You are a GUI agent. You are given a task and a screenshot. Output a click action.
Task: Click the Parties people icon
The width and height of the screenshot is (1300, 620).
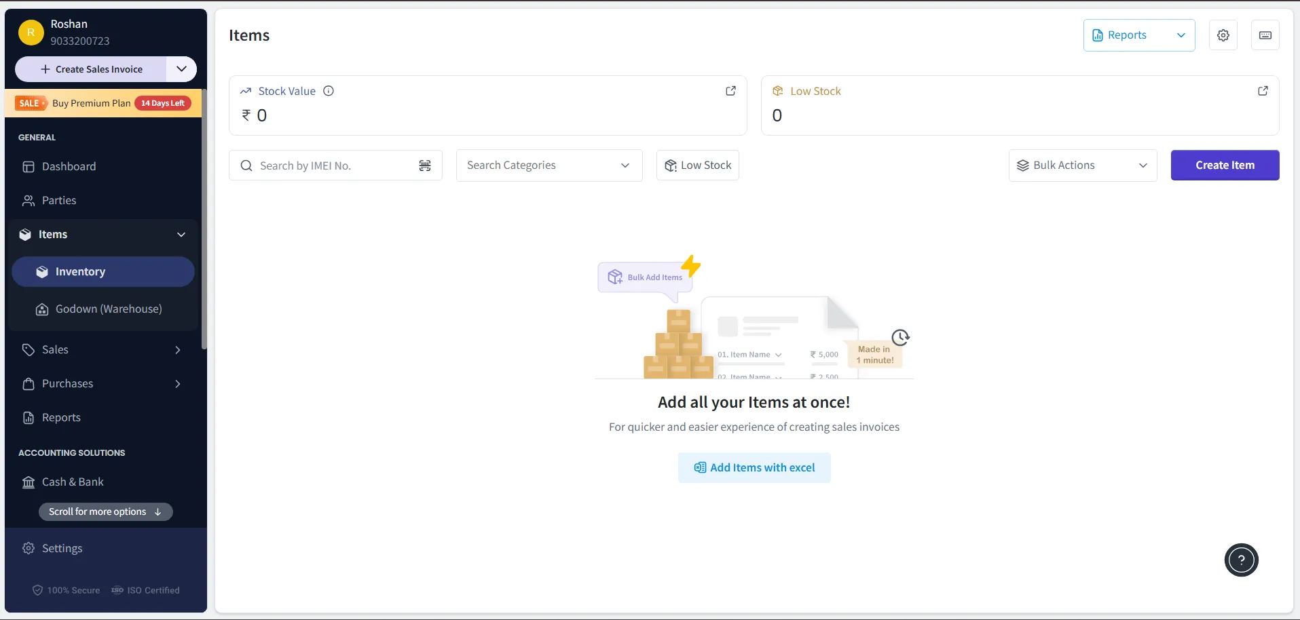[29, 201]
